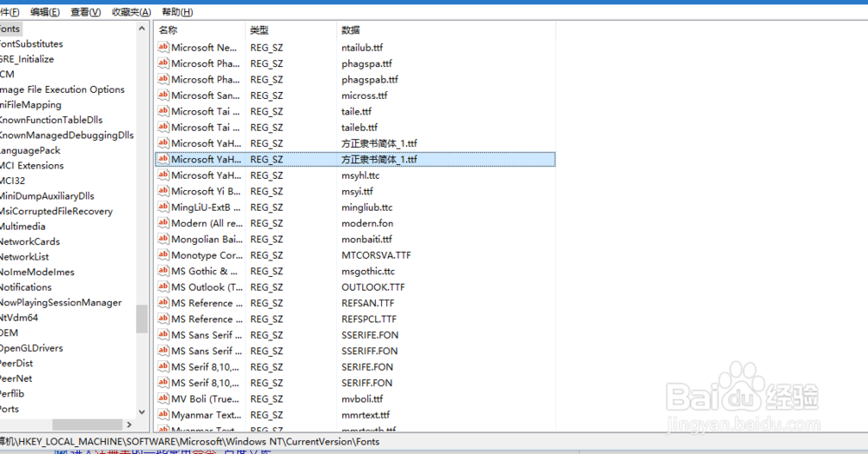This screenshot has height=454, width=868.
Task: Click the ab icon in the REFSPCL.TTF row
Action: point(163,319)
